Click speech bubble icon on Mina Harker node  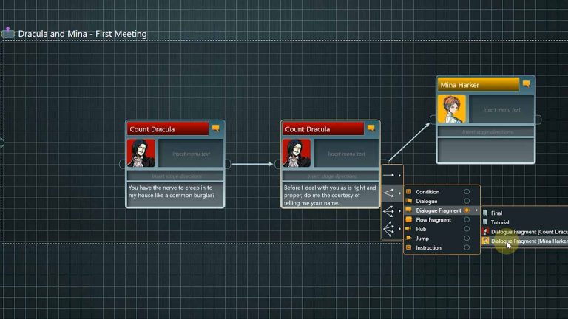click(x=527, y=84)
